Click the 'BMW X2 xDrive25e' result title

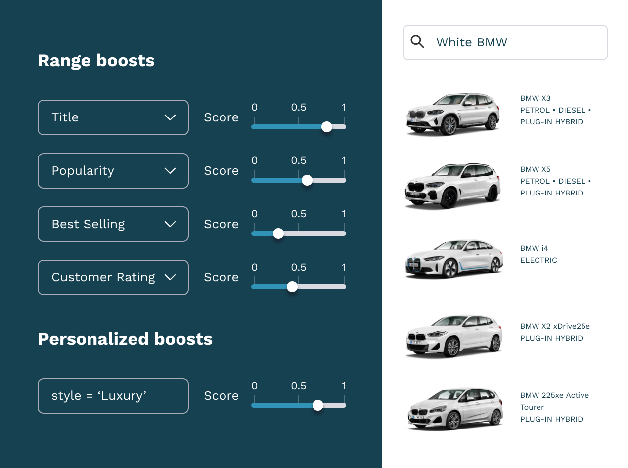[555, 326]
